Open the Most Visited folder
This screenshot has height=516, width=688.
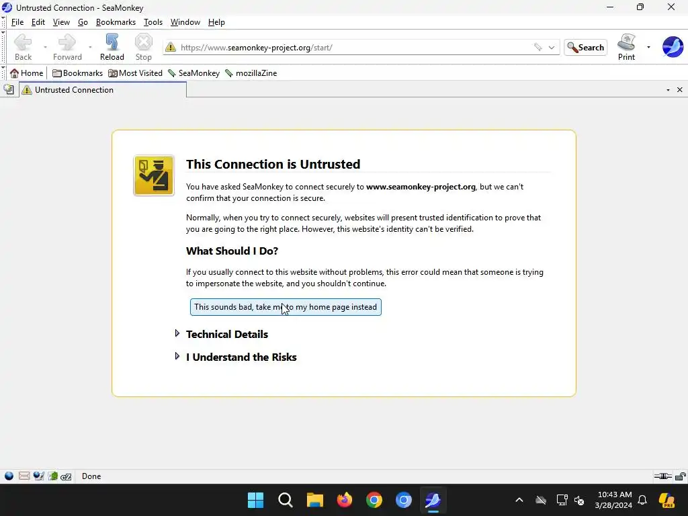pos(135,73)
